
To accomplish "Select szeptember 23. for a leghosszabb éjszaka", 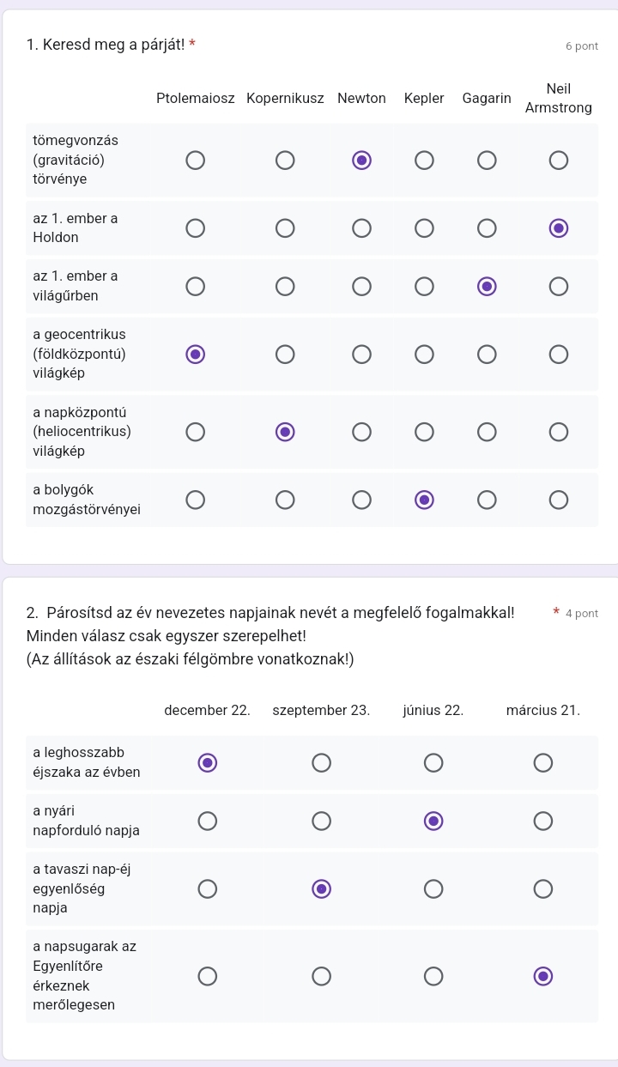I will click(321, 762).
